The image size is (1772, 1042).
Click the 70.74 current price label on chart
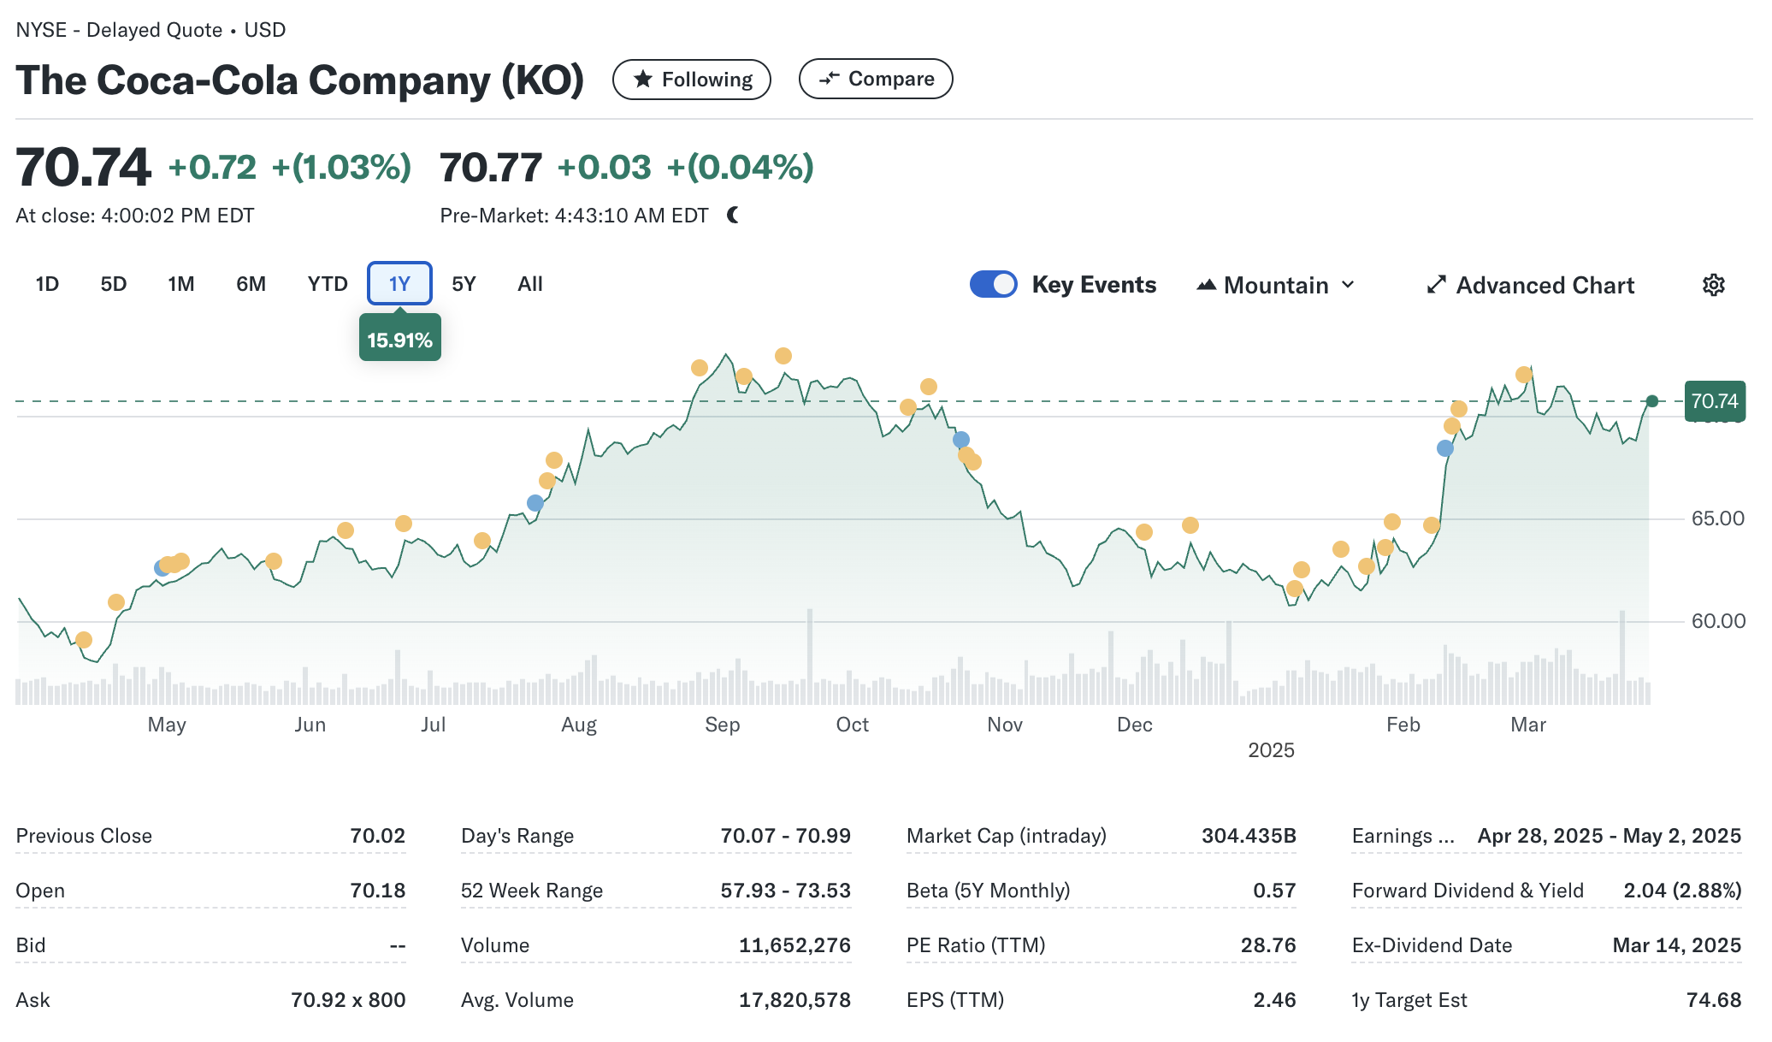point(1714,401)
